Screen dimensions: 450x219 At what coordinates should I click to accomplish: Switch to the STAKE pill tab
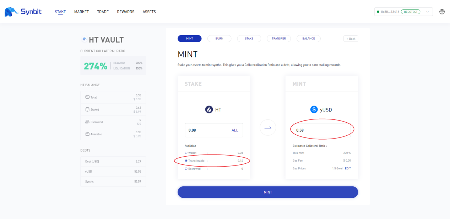point(249,38)
